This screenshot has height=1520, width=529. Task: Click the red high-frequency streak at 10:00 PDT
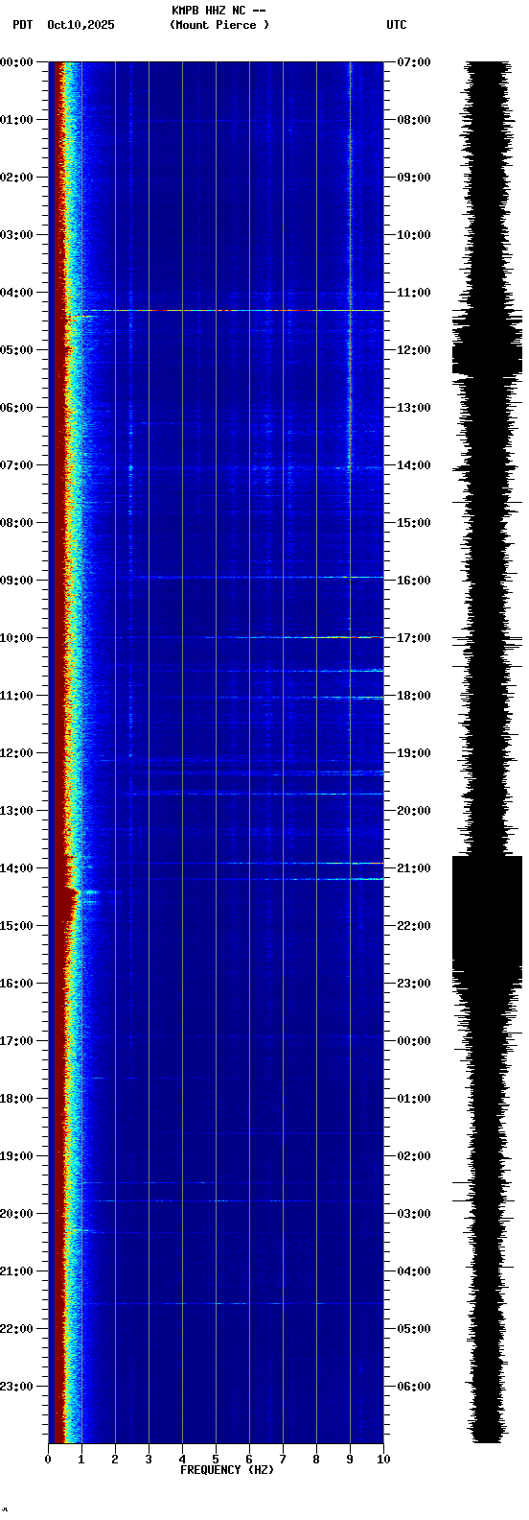point(343,637)
